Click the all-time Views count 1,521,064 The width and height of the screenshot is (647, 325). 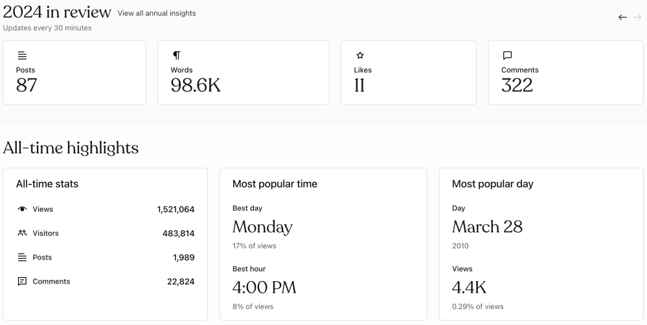[176, 209]
